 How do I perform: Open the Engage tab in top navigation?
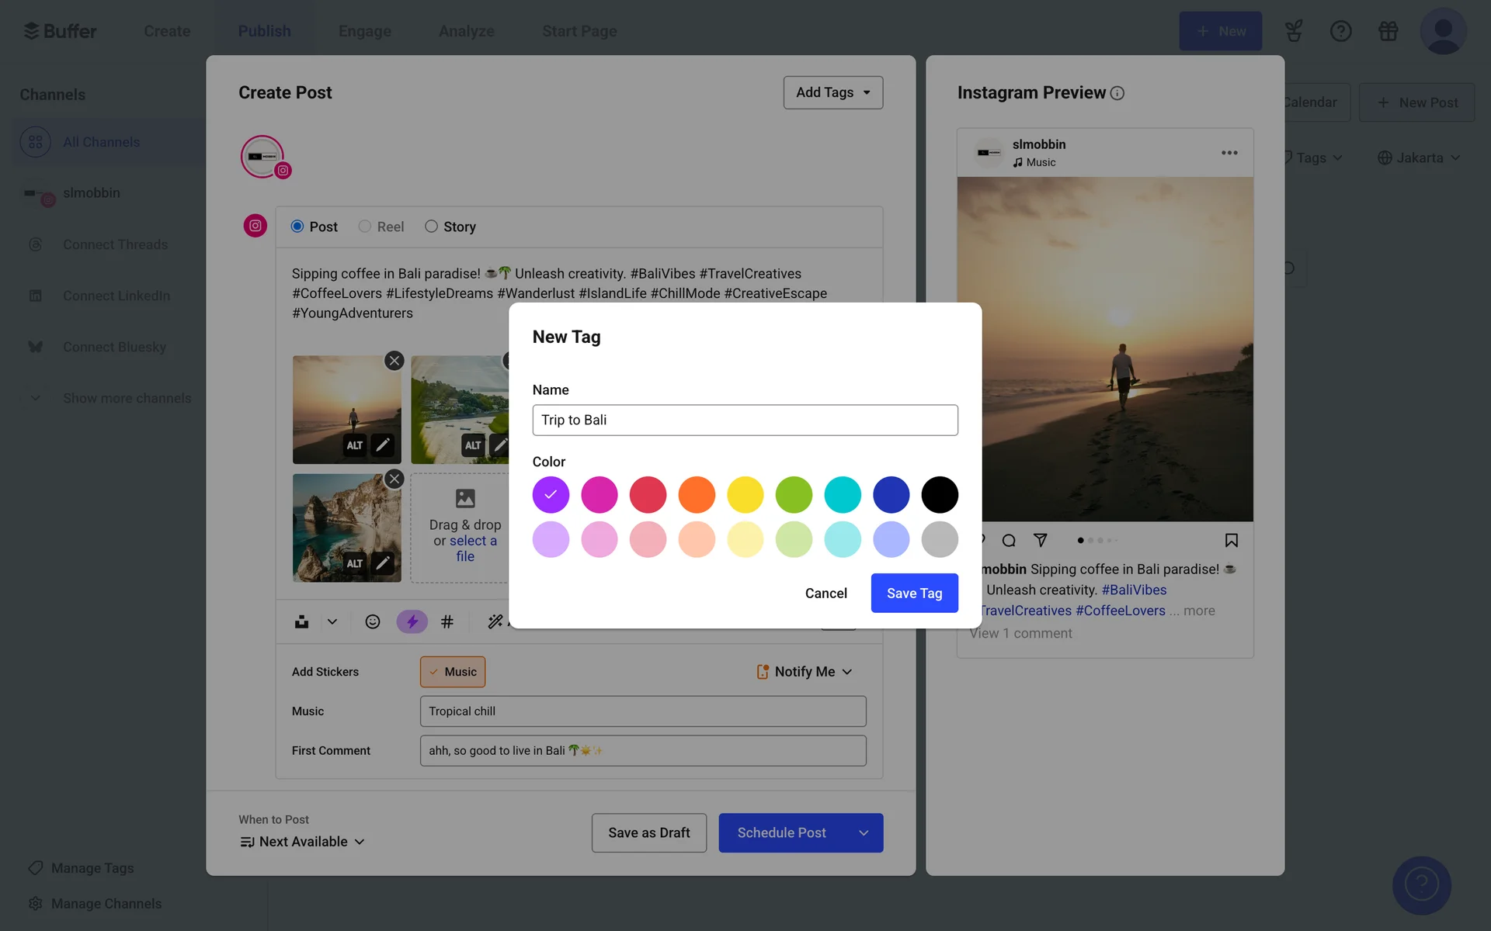(365, 31)
